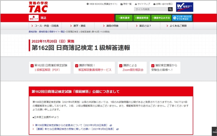Click the 第162回 日商簿記検定１級解答速報 heading
217x136 pixels.
tap(81, 48)
